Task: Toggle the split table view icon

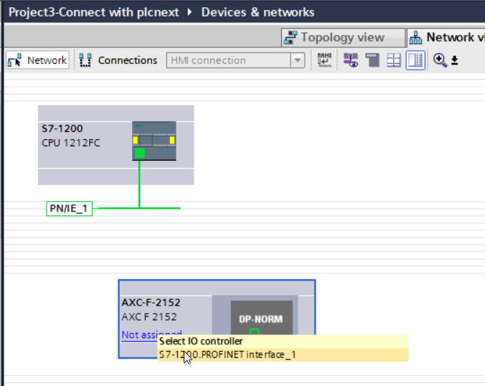Action: 415,60
